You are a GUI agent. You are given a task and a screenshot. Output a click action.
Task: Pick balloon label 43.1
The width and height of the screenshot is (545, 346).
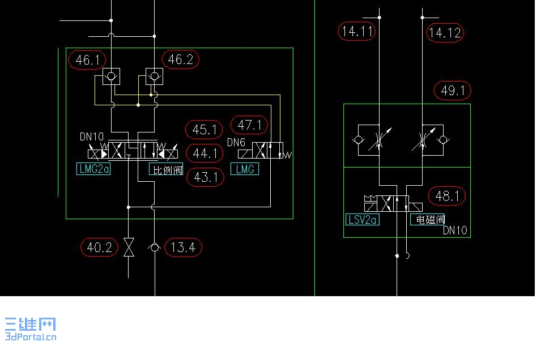coord(205,177)
